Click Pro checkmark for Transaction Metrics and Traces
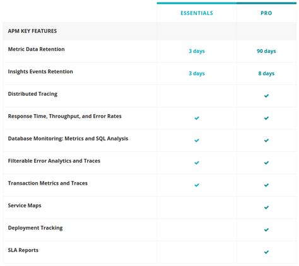 266,185
